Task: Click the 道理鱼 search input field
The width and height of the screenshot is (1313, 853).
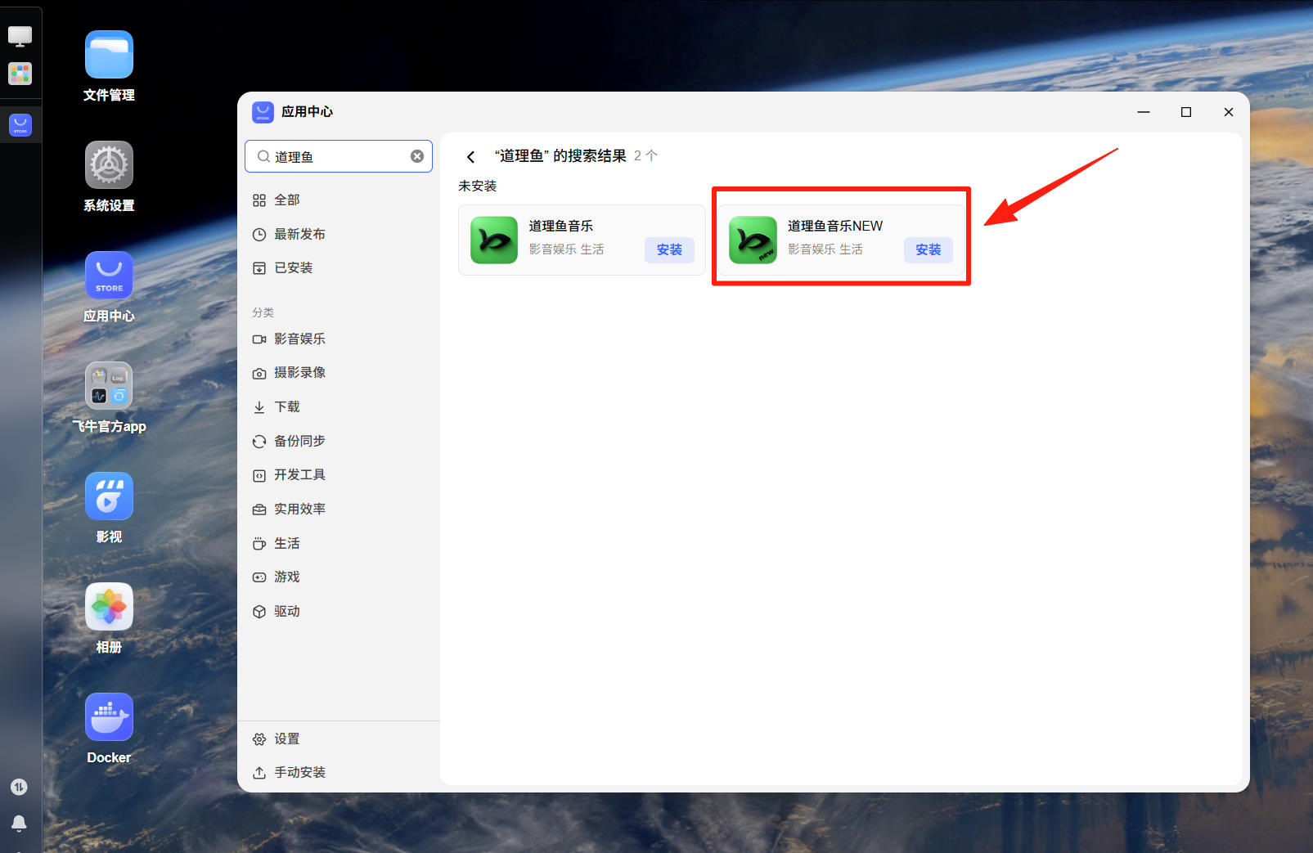Action: 339,156
